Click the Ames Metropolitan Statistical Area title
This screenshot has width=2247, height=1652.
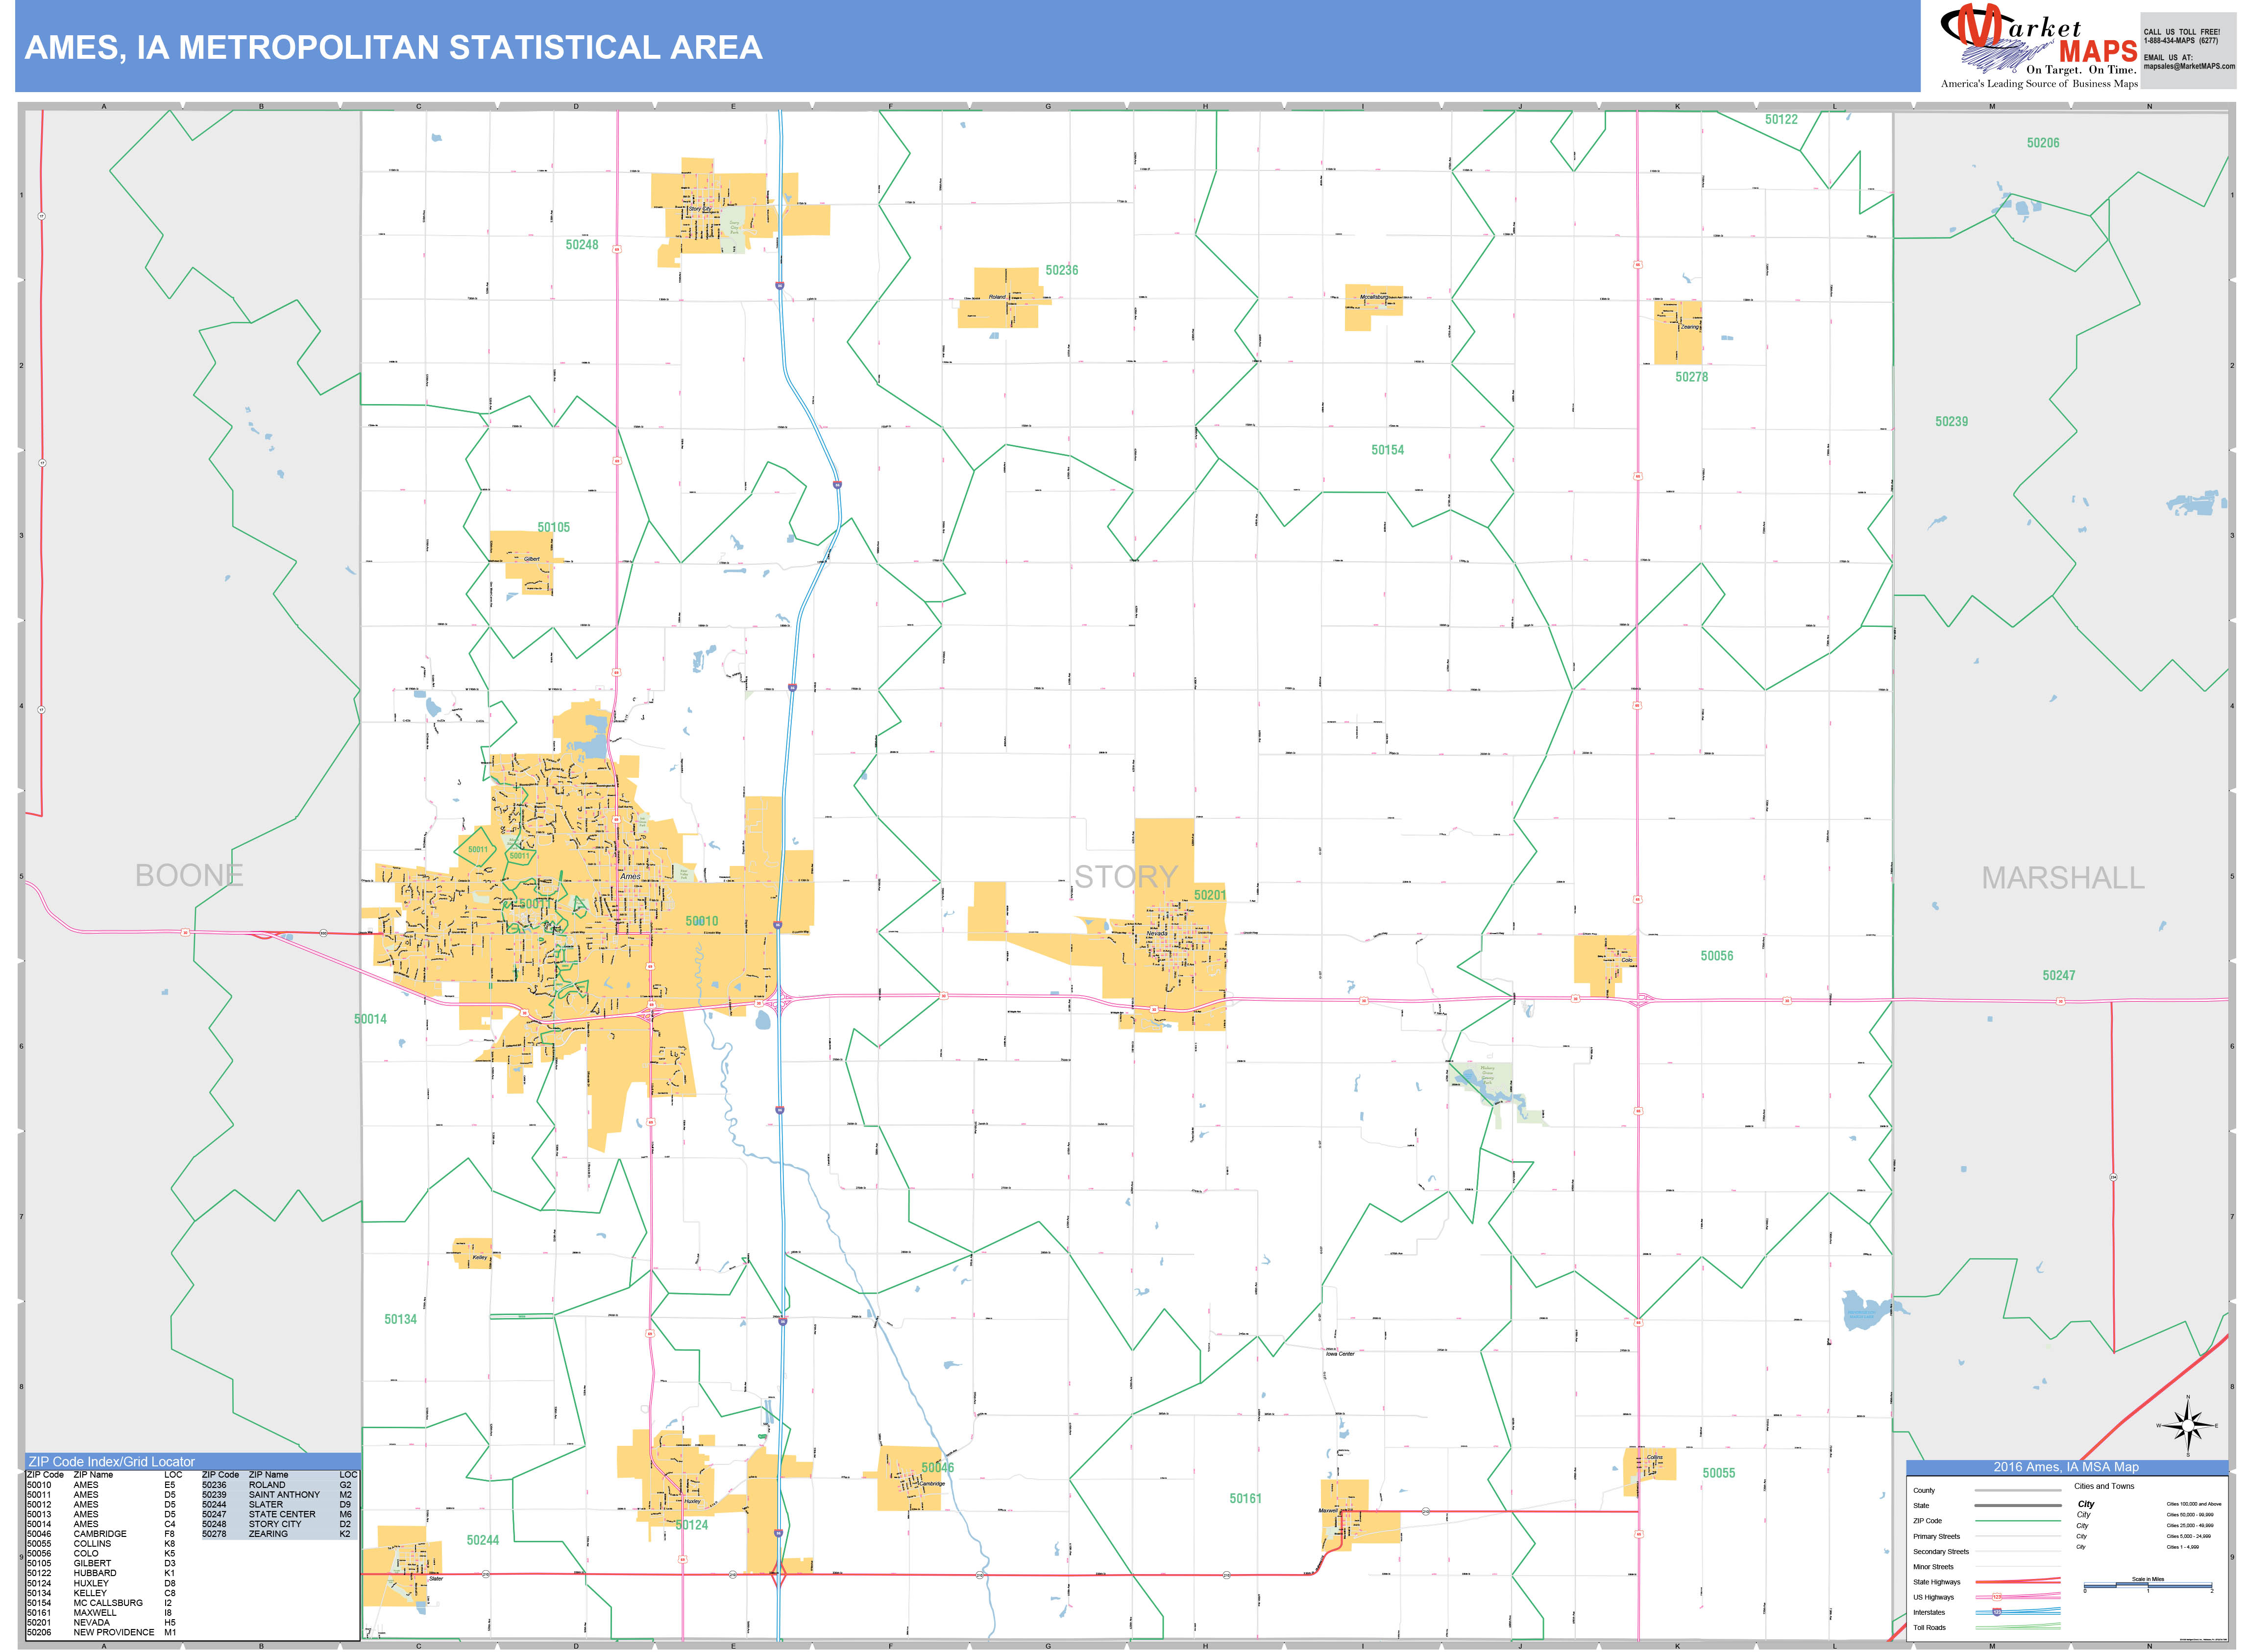(393, 47)
